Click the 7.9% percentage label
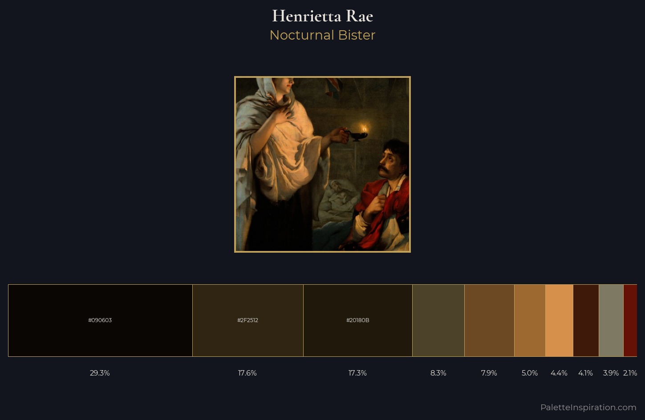Screen dimensions: 645x420 489,373
